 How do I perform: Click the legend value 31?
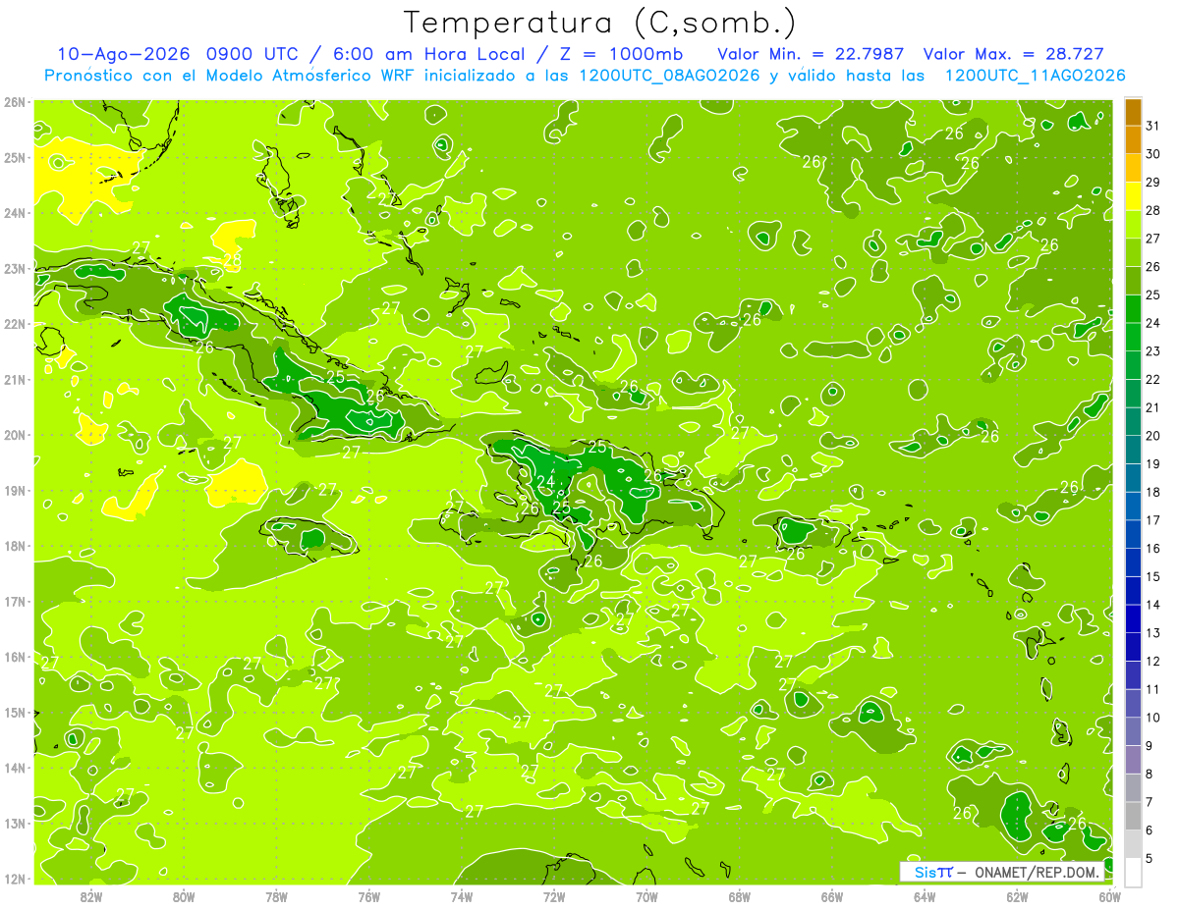pos(1152,126)
